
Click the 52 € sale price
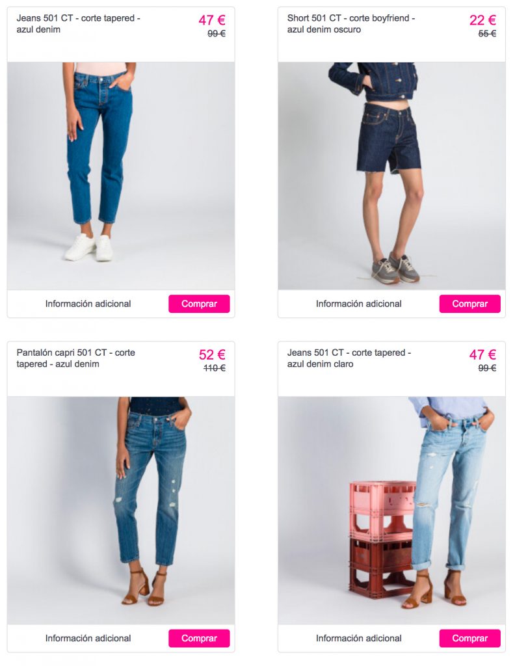click(x=212, y=354)
